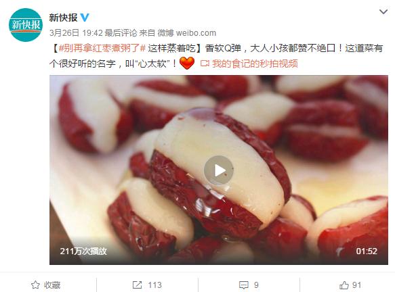Image resolution: width=395 pixels, height=292 pixels.
Task: Open the 3月26日 19:42 timestamp link
Action: click(76, 33)
